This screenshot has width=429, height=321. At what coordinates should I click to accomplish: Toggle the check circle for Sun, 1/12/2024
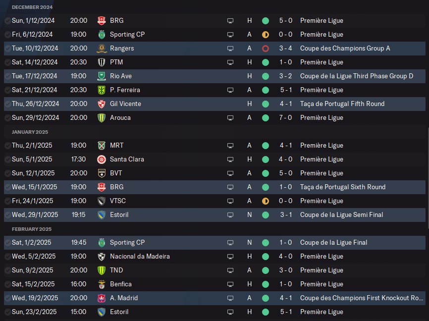[7, 21]
